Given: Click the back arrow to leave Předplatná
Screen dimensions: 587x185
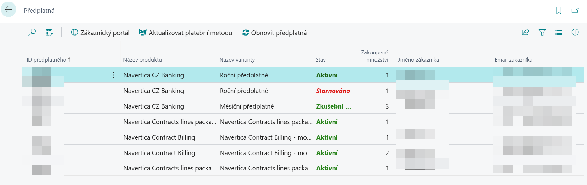Looking at the screenshot, I should [8, 9].
